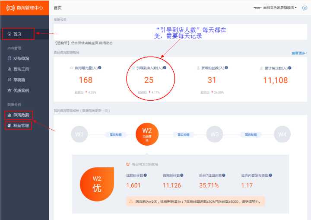Open 优质案例 in the sidebar

tap(21, 91)
